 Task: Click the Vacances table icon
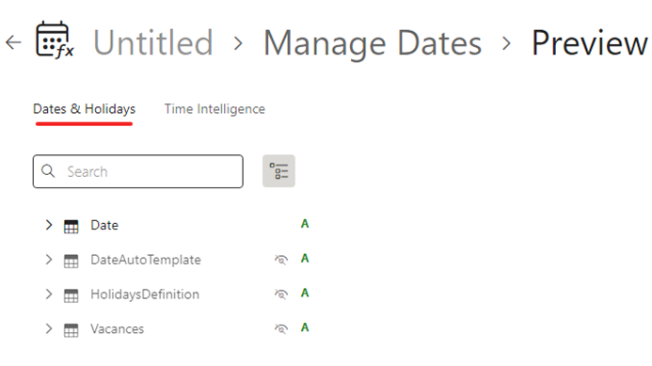click(x=72, y=330)
